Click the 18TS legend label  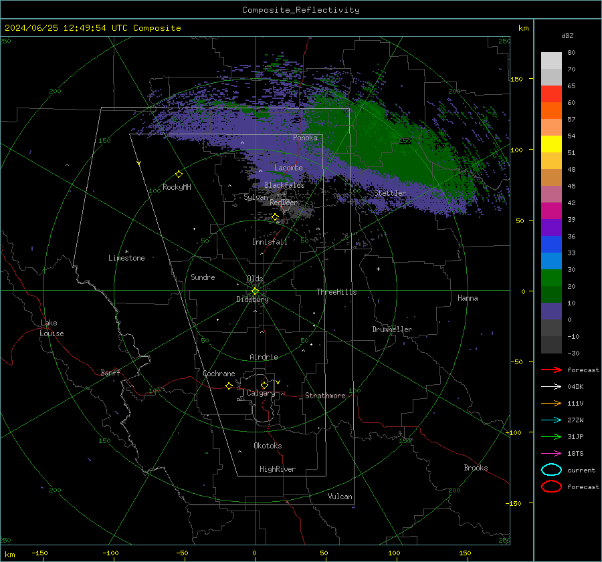coord(575,454)
